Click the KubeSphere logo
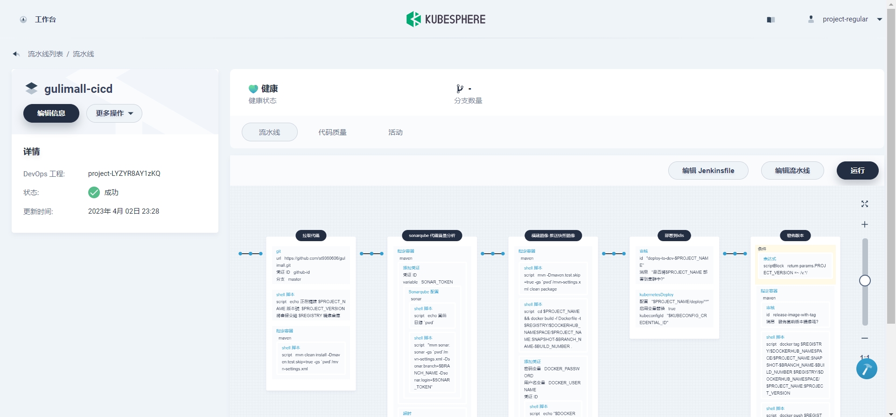The width and height of the screenshot is (896, 417). pos(446,19)
